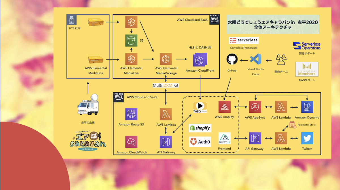340x190 pixels.
Task: Click the GitHub octocat logo
Action: click(x=232, y=60)
